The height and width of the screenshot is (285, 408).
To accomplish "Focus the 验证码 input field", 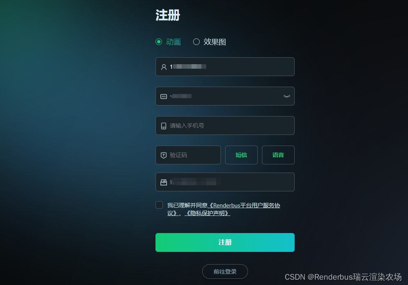I will tap(188, 155).
